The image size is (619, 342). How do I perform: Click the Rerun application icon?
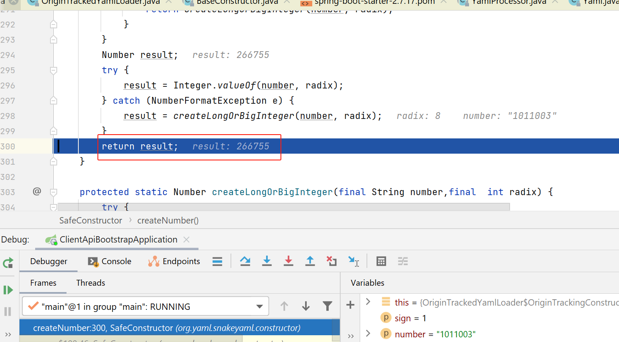coord(8,263)
